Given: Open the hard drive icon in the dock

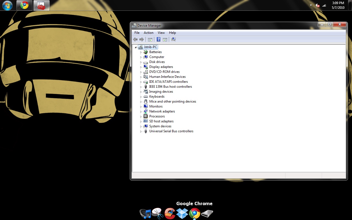Looking at the screenshot, I should [x=207, y=214].
